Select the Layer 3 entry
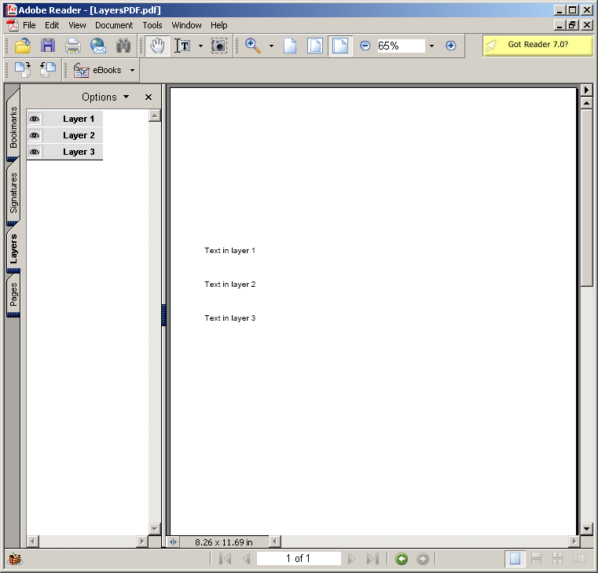Image resolution: width=598 pixels, height=573 pixels. click(79, 152)
